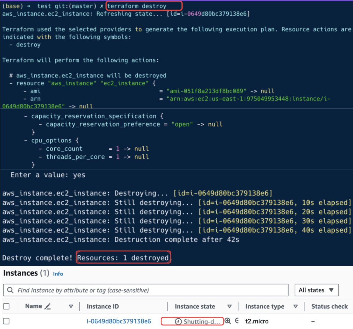Image resolution: width=353 pixels, height=329 pixels.
Task: Click the Instance type column header label
Action: click(265, 306)
